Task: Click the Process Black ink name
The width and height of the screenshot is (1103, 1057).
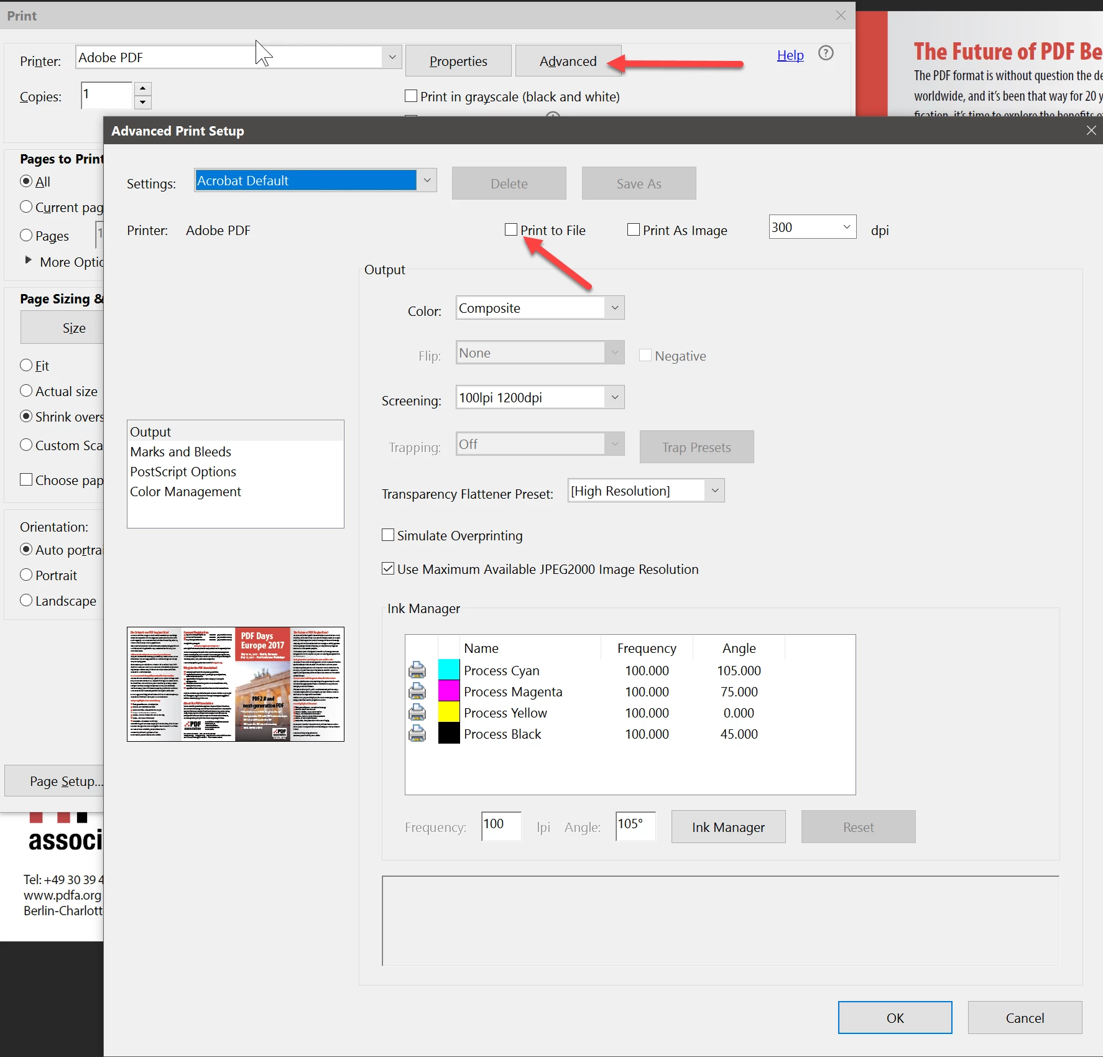Action: tap(502, 734)
